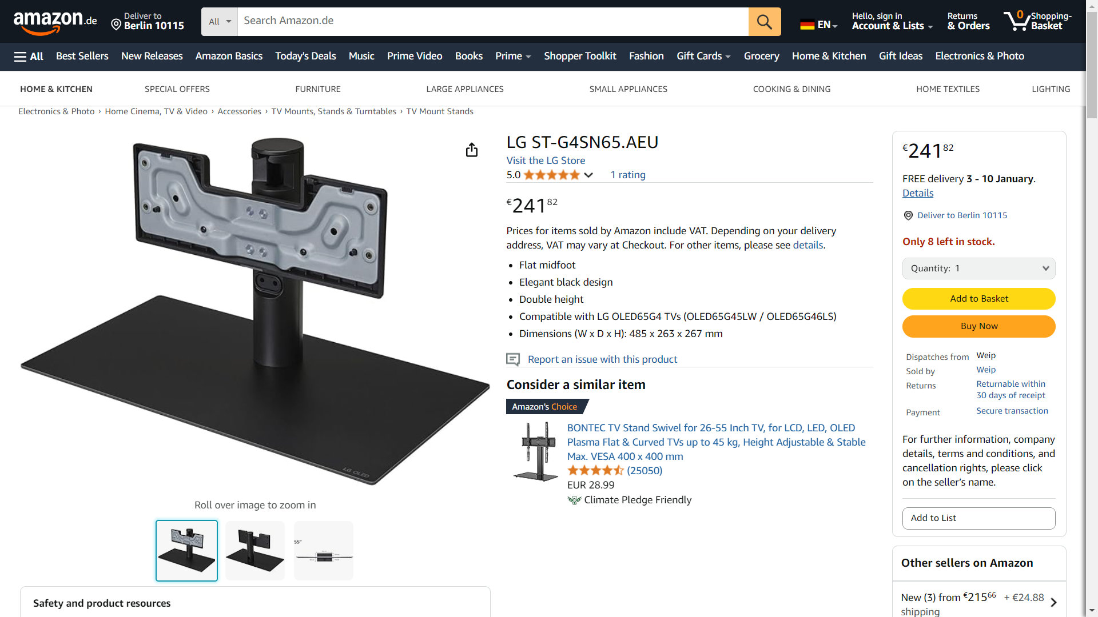Select the second product thumbnail image
The image size is (1098, 617).
[x=255, y=551]
